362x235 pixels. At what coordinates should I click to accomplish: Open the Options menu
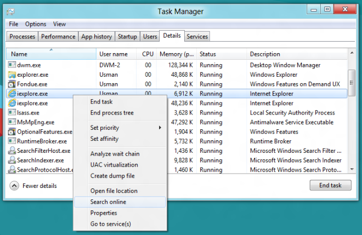(36, 24)
